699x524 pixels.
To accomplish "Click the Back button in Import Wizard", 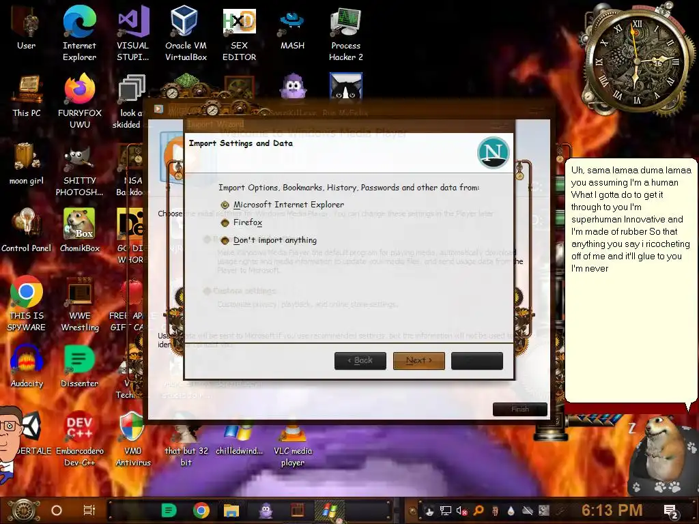I will (360, 360).
